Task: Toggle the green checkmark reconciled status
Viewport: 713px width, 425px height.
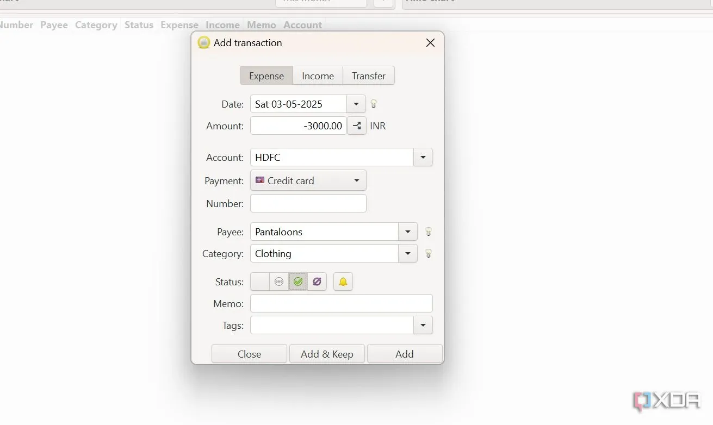Action: click(x=298, y=282)
